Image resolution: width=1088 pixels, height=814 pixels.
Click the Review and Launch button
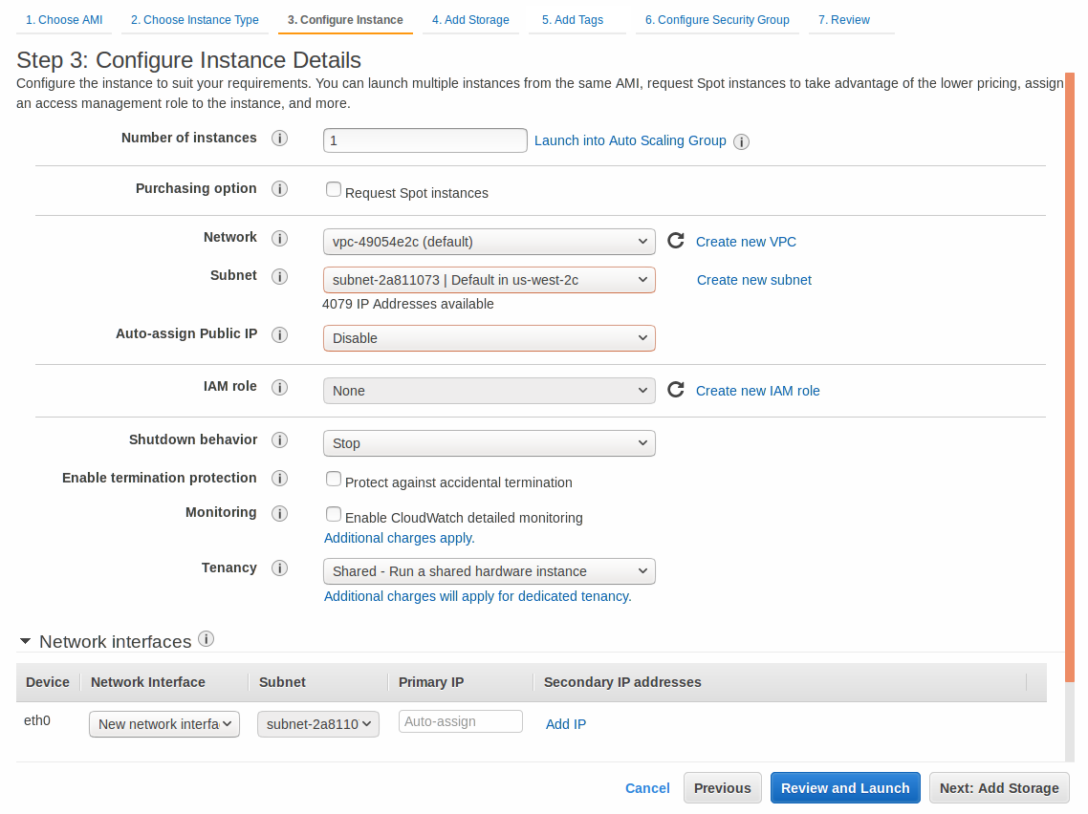(x=845, y=788)
